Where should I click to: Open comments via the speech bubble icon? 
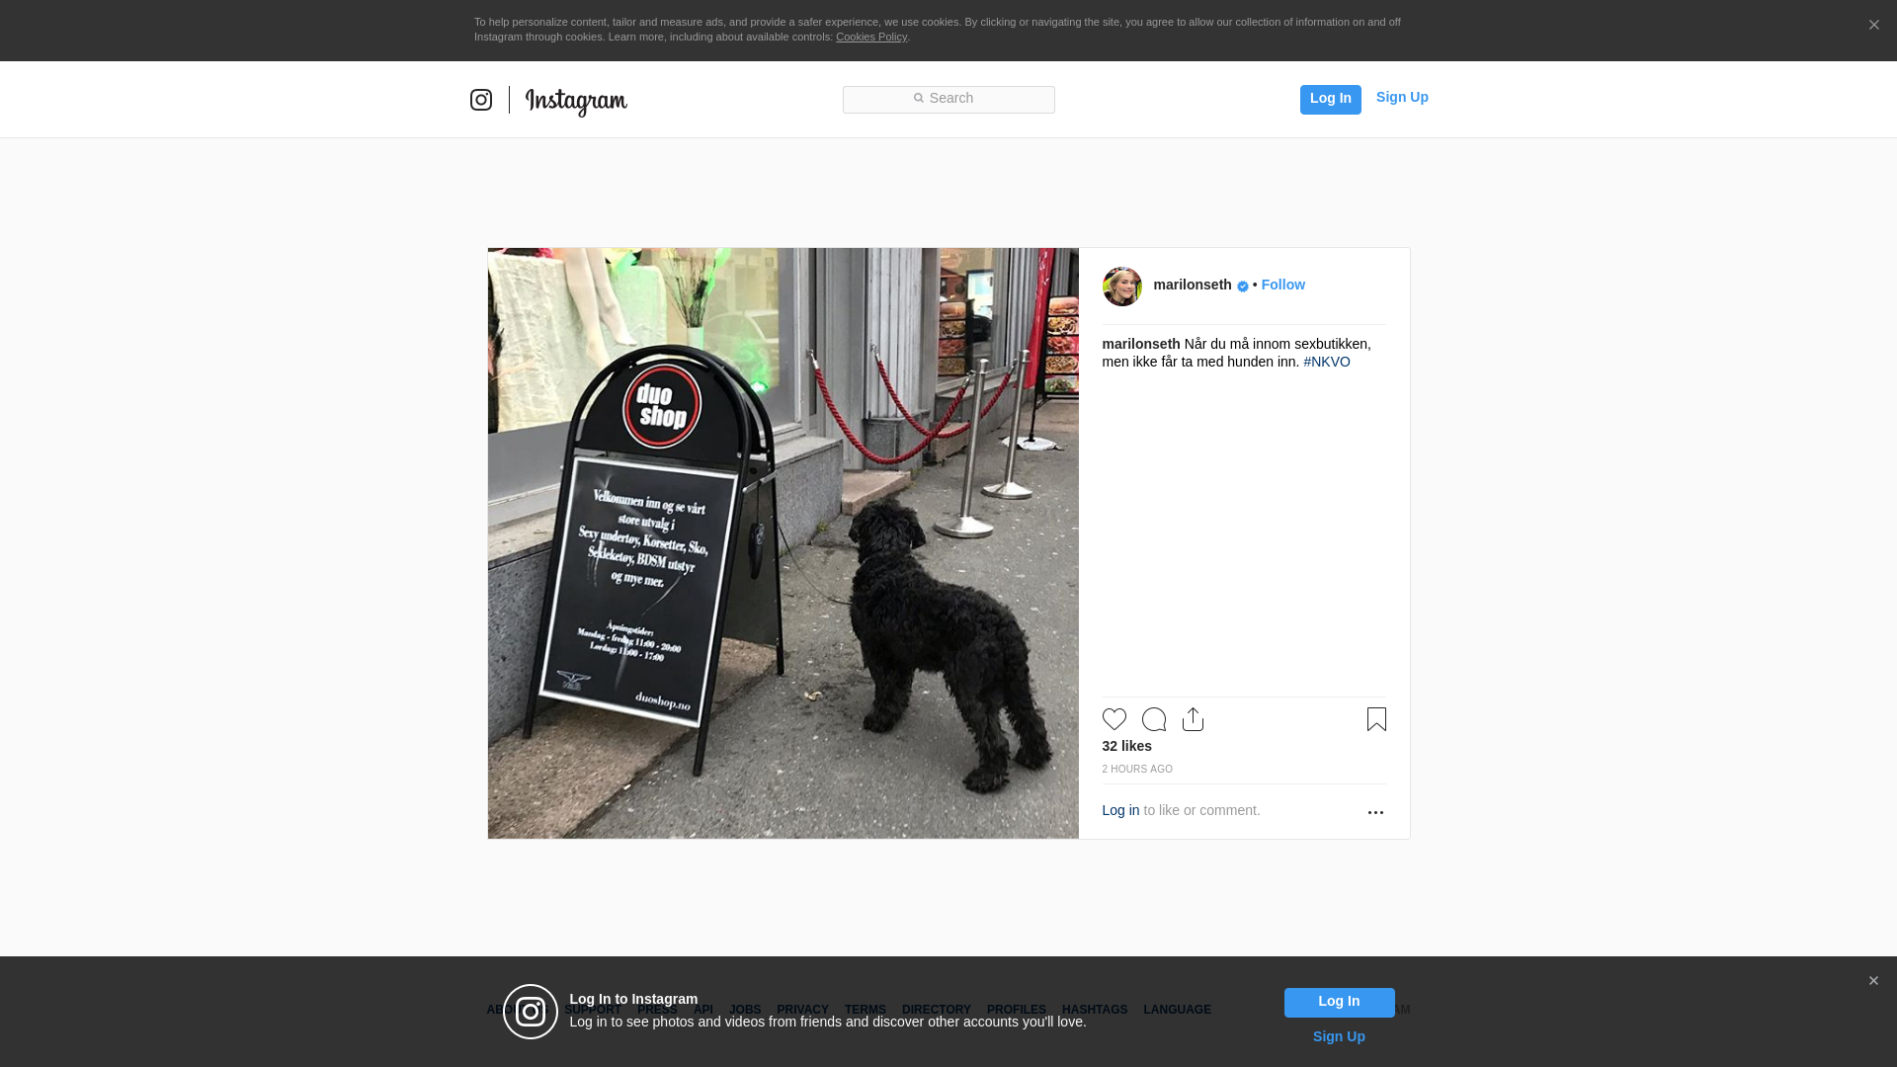click(x=1154, y=719)
